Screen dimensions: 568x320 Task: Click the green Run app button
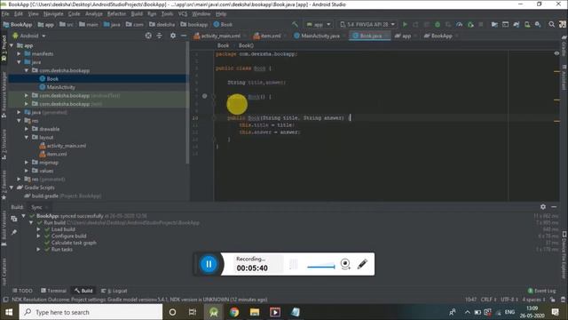[405, 24]
